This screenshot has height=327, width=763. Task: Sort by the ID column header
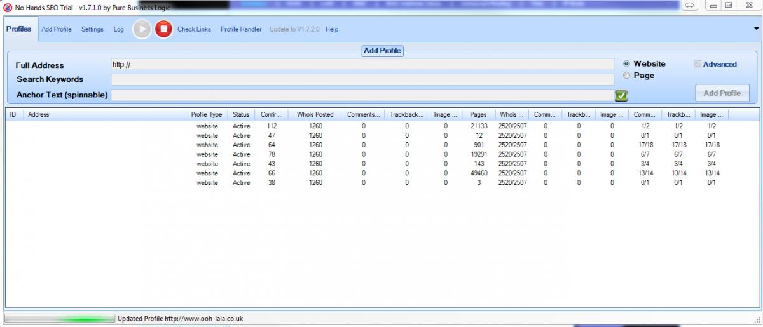(x=15, y=115)
